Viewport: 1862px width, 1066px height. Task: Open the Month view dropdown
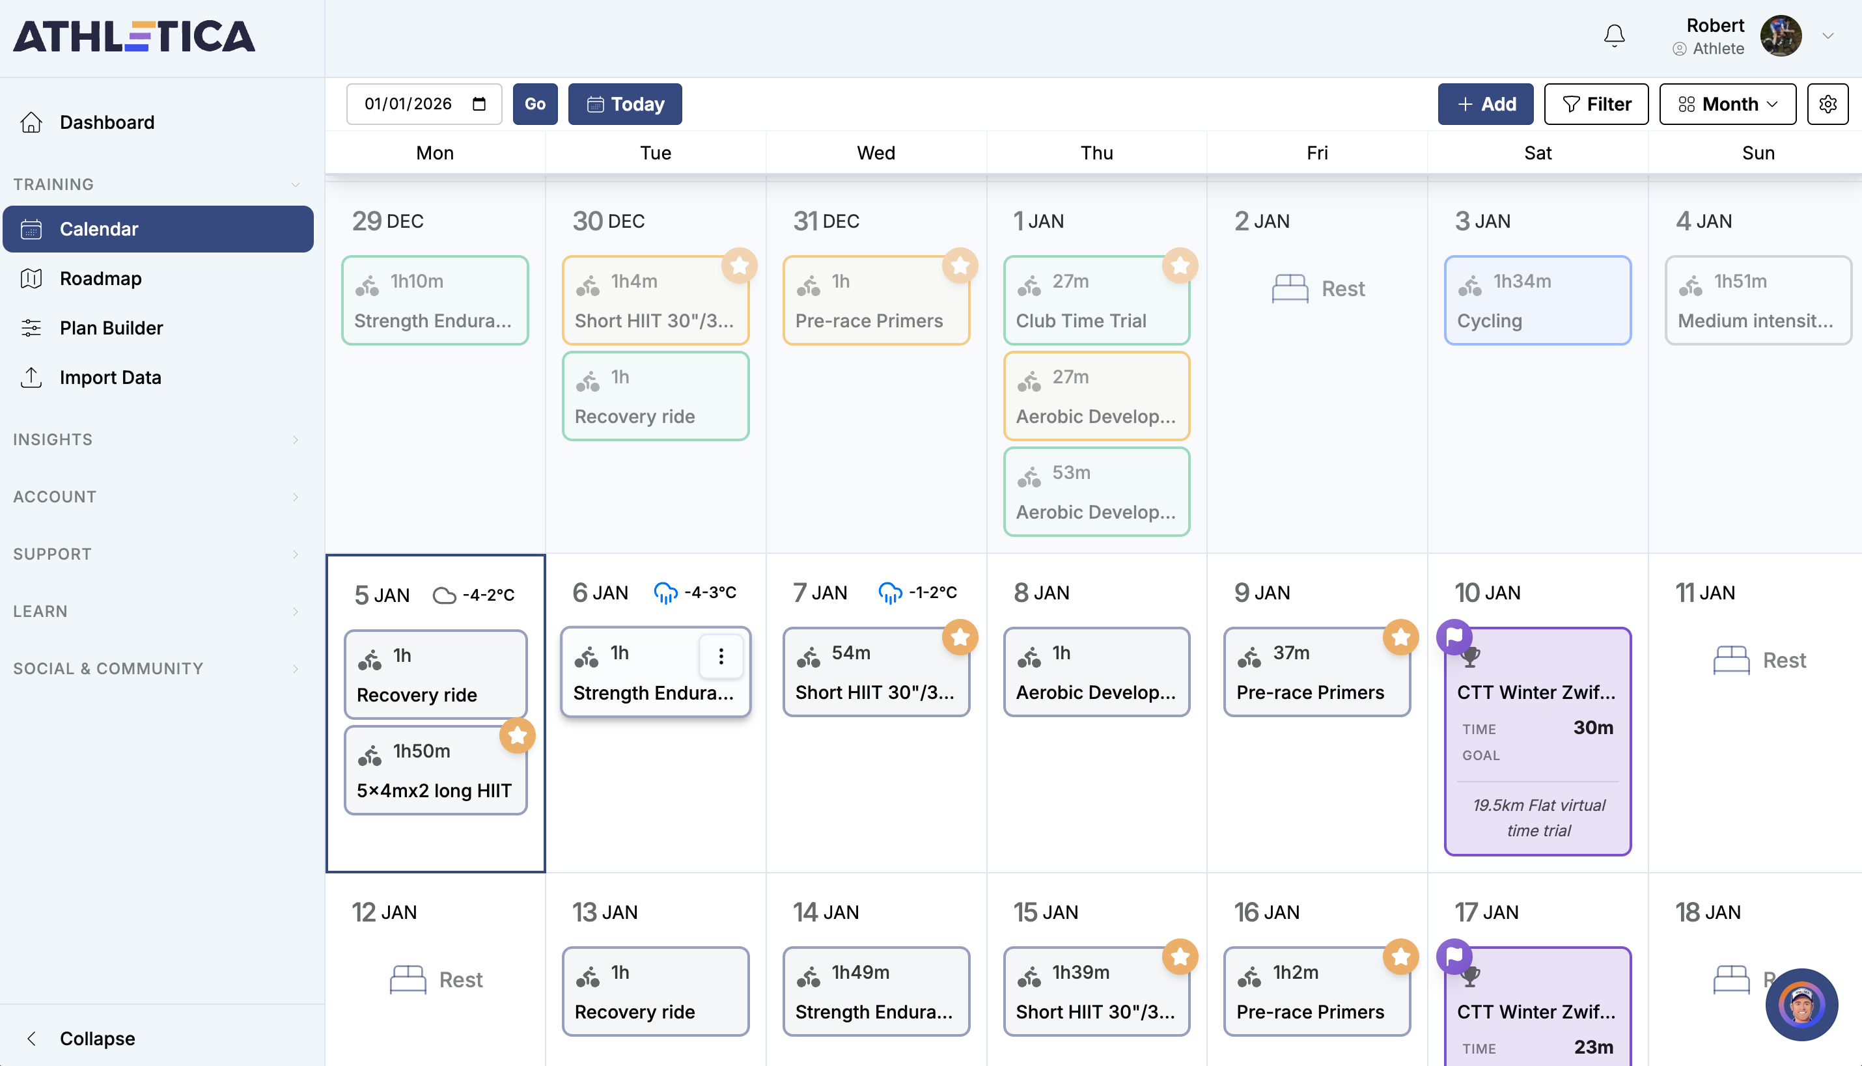(1727, 104)
